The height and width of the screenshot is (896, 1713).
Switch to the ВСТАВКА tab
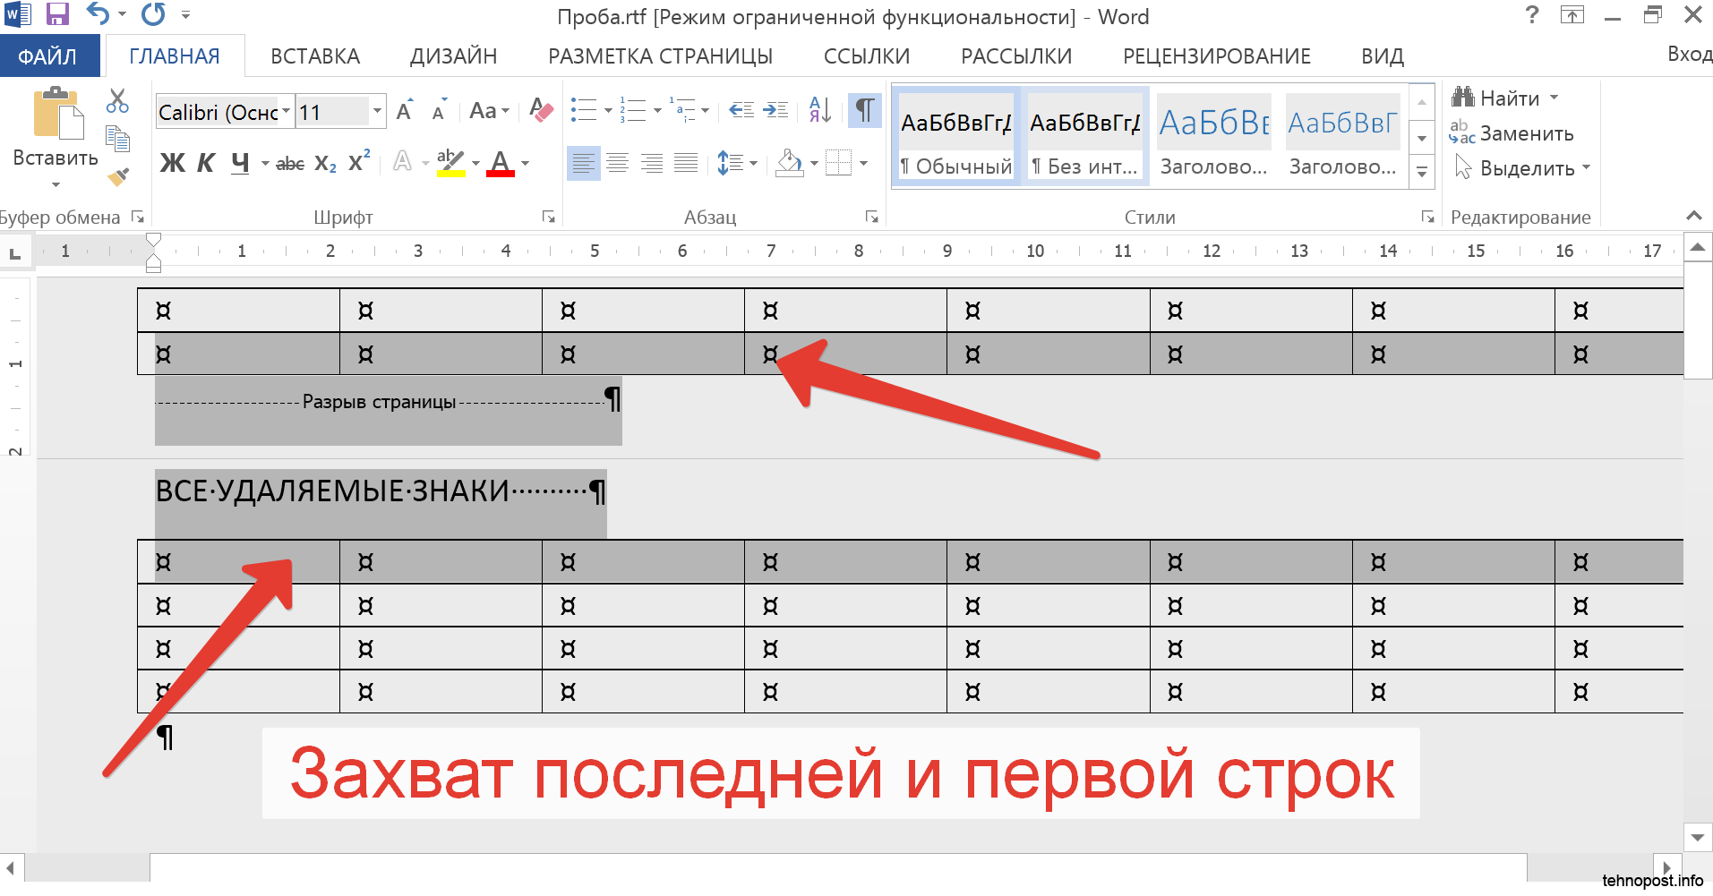pyautogui.click(x=315, y=56)
